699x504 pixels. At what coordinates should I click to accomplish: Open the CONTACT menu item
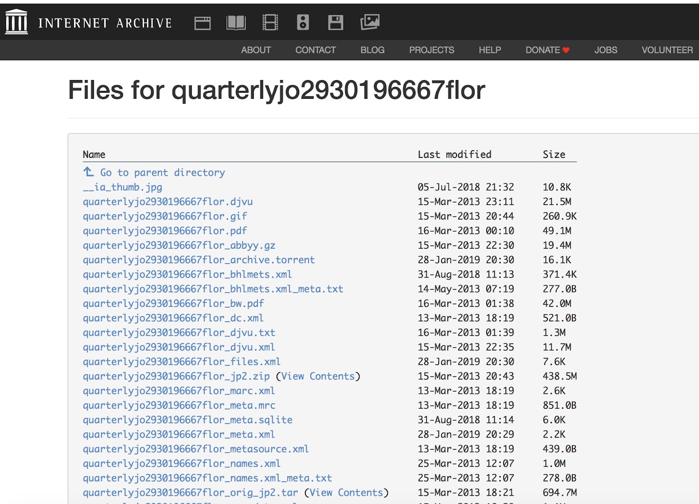pyautogui.click(x=315, y=50)
